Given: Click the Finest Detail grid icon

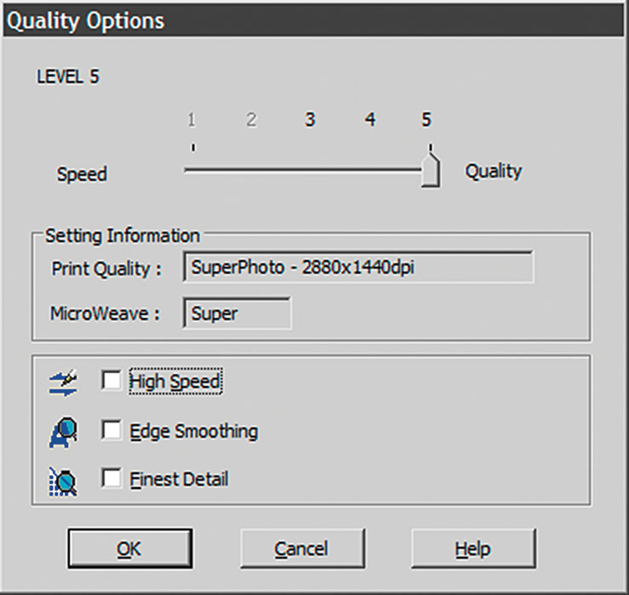Looking at the screenshot, I should (x=63, y=482).
